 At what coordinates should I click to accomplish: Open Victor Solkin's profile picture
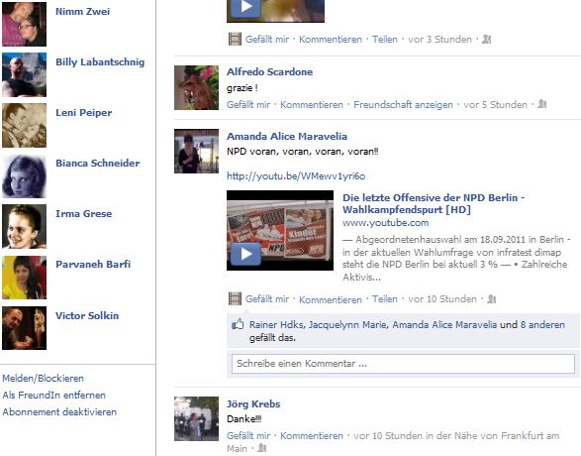click(x=24, y=328)
